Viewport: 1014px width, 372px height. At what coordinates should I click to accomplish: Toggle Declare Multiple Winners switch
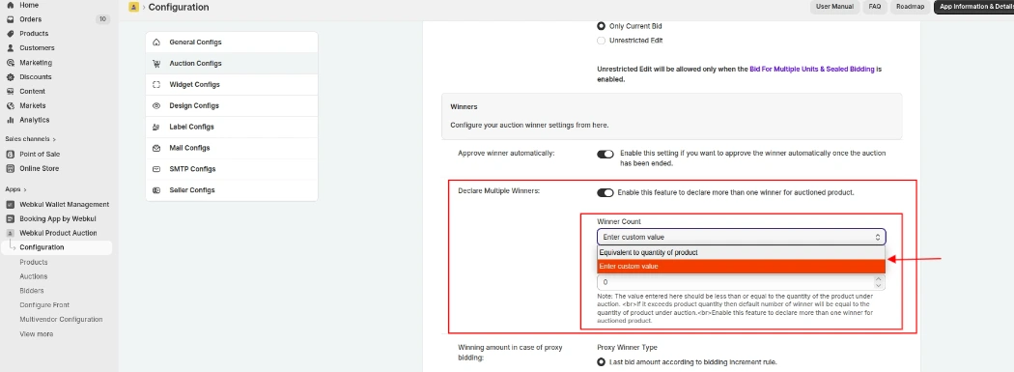click(x=606, y=193)
